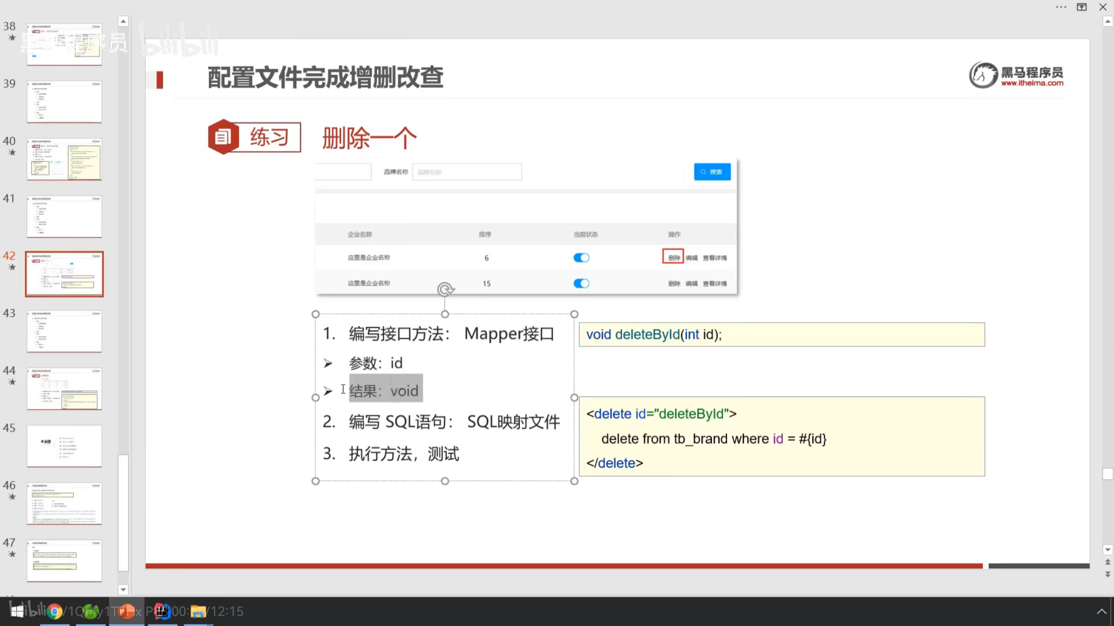1114x626 pixels.
Task: Click the text 编写 SQL语句: SQL映射文件
Action: click(x=454, y=422)
